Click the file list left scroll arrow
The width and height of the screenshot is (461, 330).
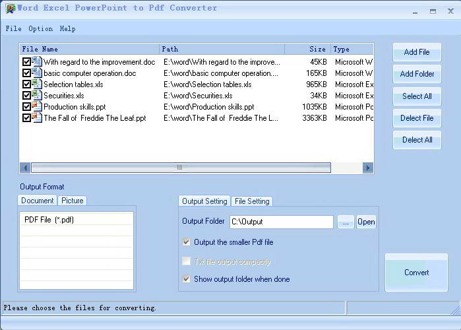[x=25, y=168]
